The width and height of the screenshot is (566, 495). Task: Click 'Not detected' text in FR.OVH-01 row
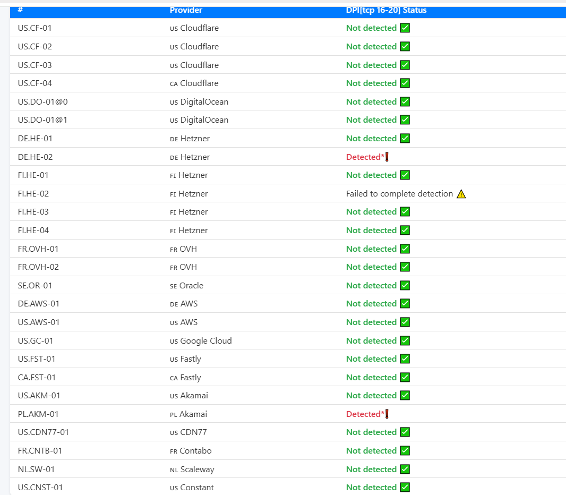[x=371, y=249]
